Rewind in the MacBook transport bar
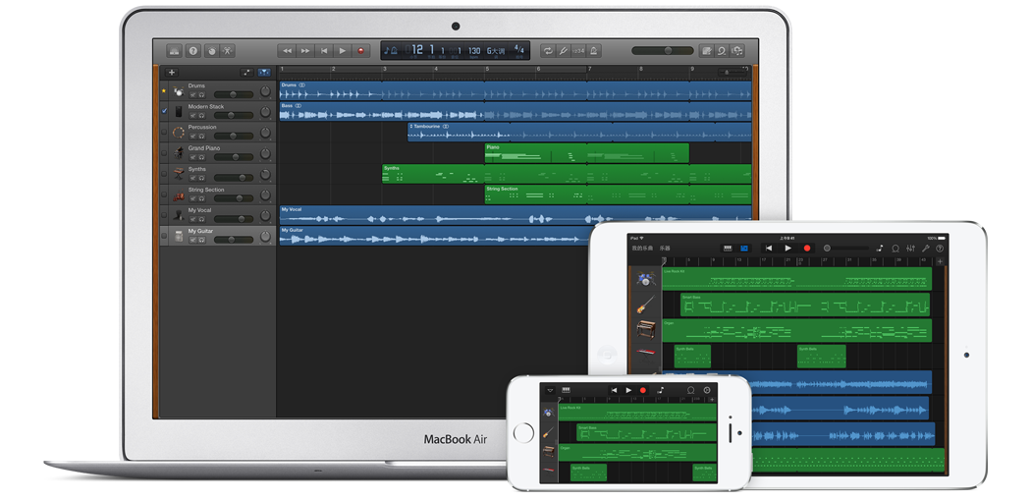 288,51
